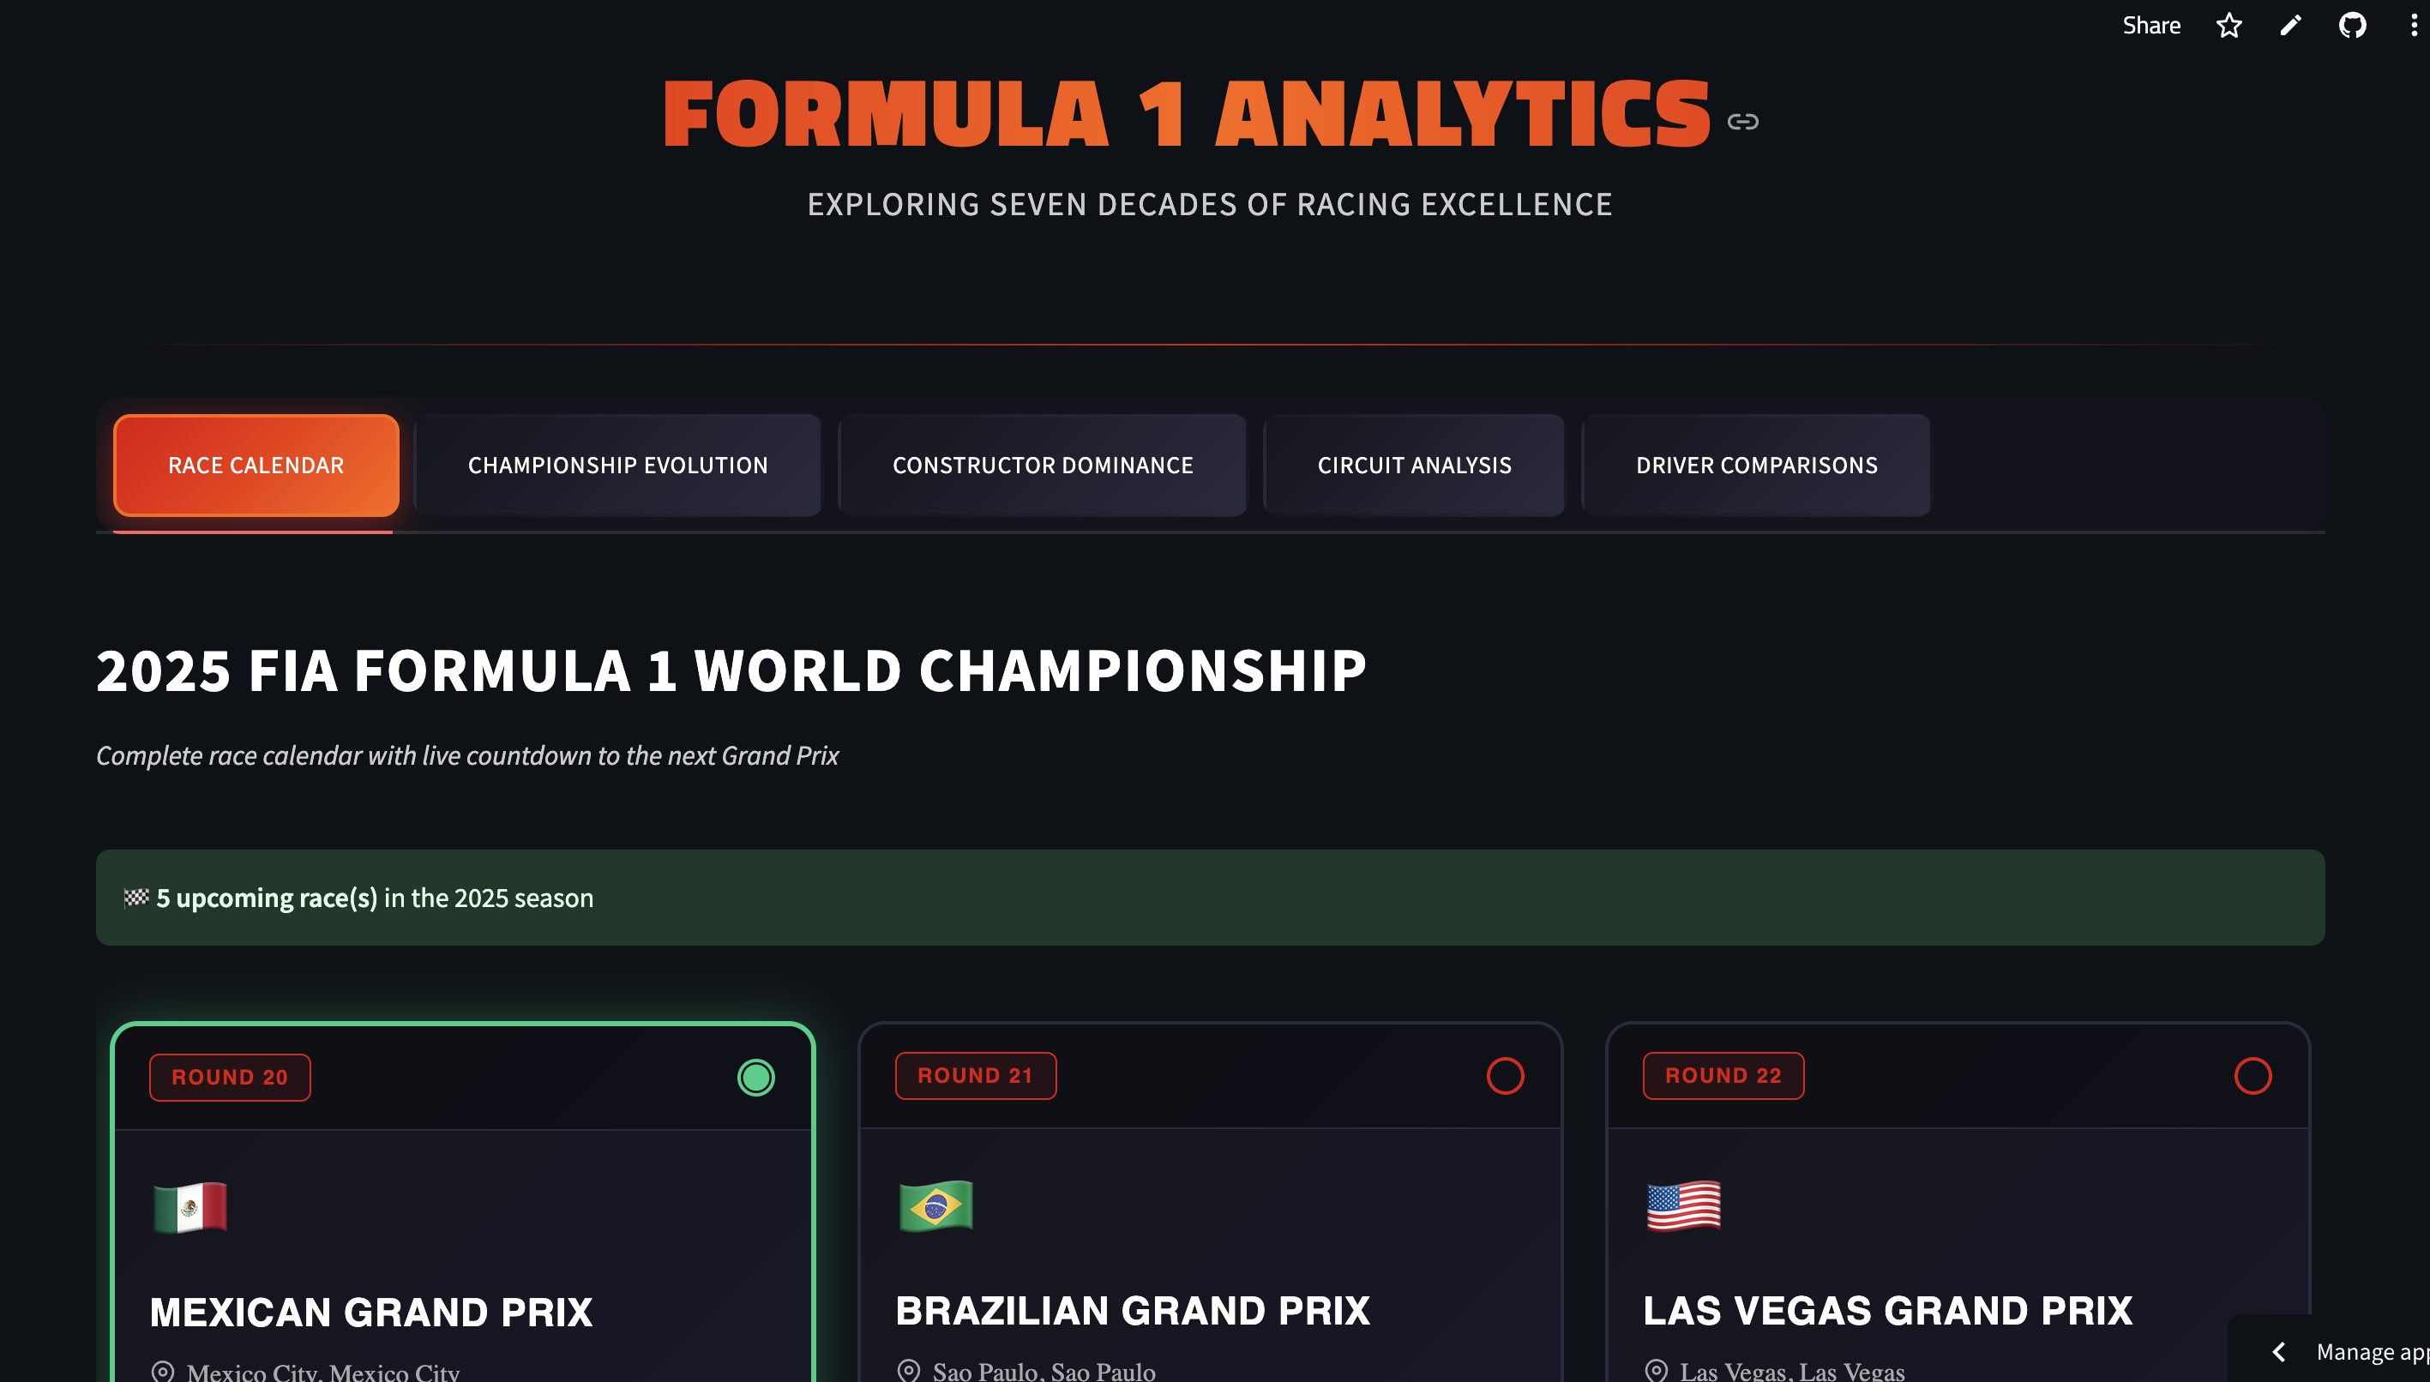Select the green status indicator on Mexican GP
The width and height of the screenshot is (2430, 1382).
point(755,1078)
